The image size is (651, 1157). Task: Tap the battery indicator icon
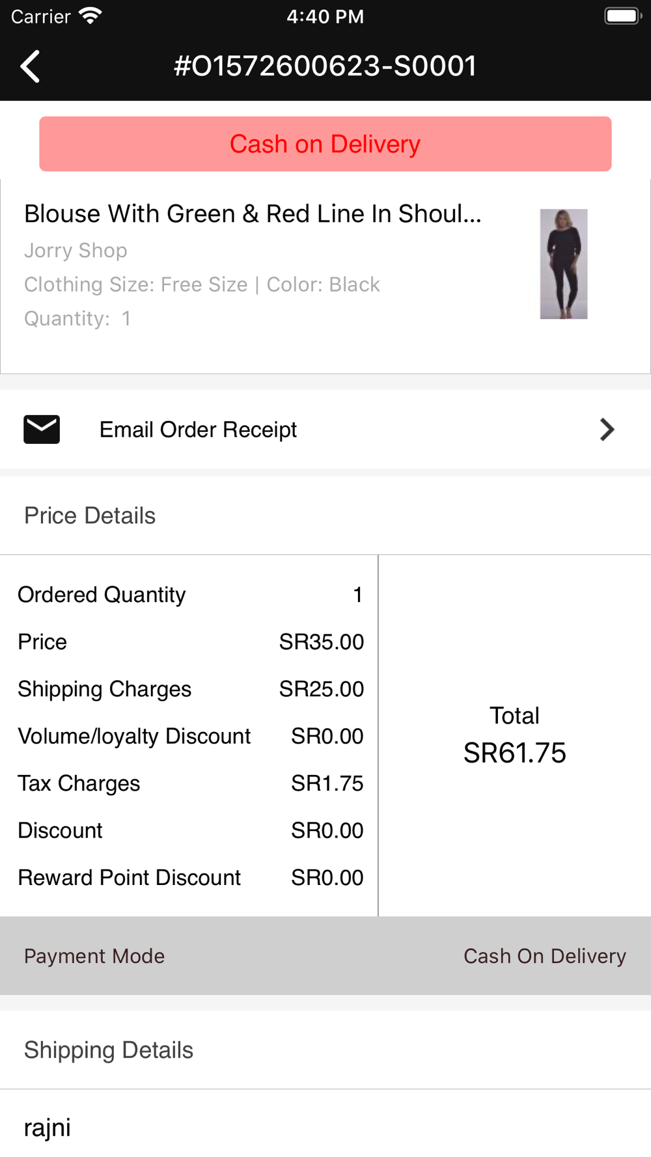[x=622, y=16]
